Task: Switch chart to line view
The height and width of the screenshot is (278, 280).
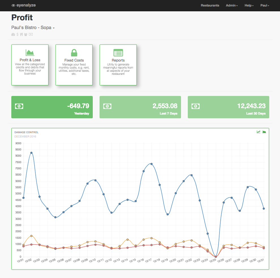Action: (258, 132)
